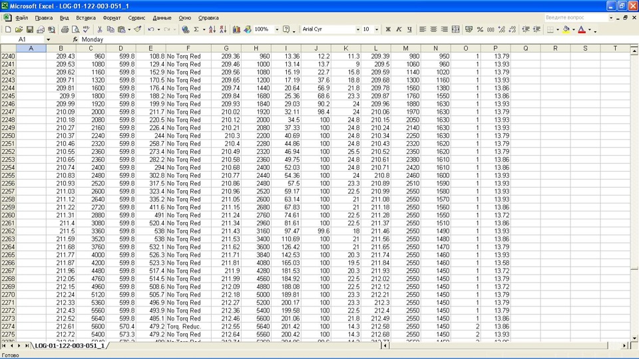The height and width of the screenshot is (359, 639).
Task: Click the fx insert function button
Action: click(x=75, y=39)
